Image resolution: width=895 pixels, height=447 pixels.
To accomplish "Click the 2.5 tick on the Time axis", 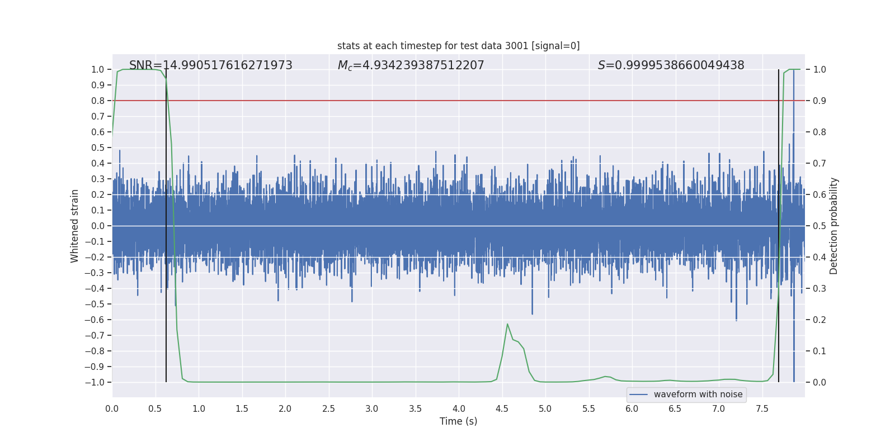I will coord(329,408).
